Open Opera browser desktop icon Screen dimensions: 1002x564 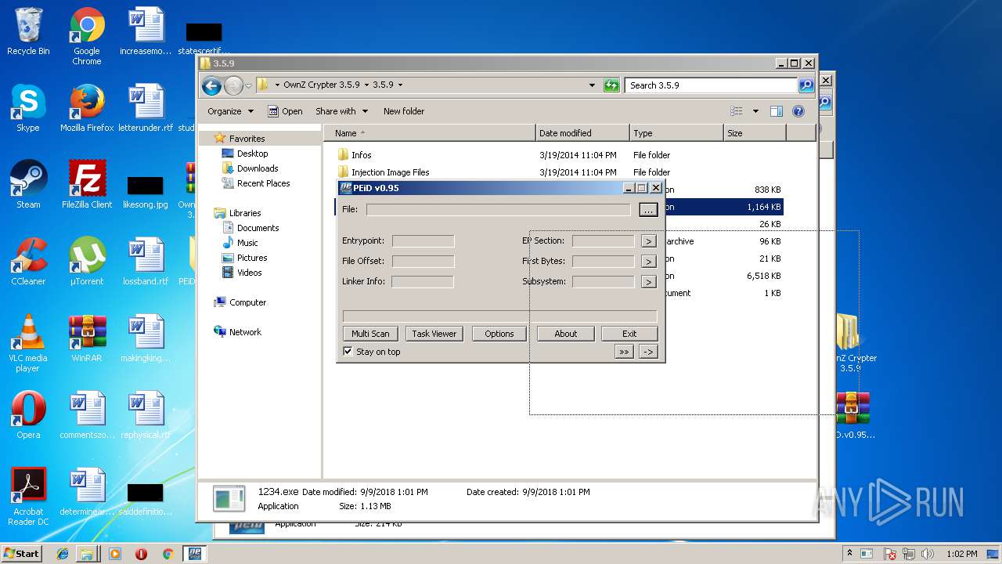(28, 415)
